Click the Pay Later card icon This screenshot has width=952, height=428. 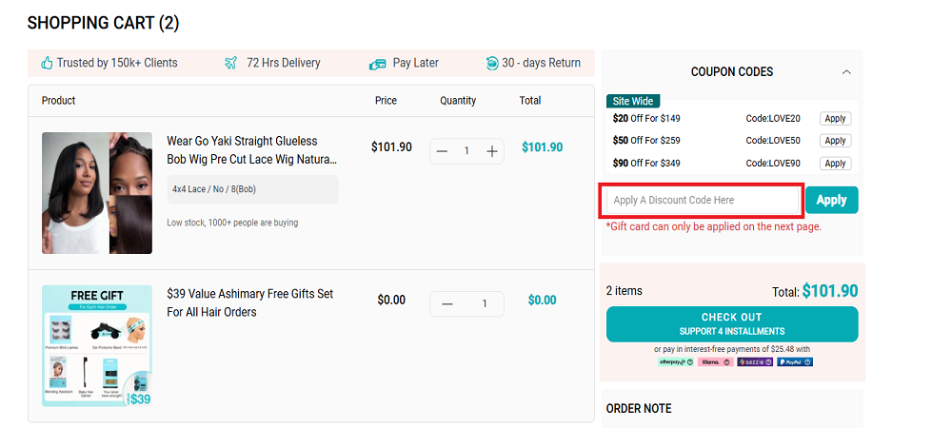click(377, 63)
